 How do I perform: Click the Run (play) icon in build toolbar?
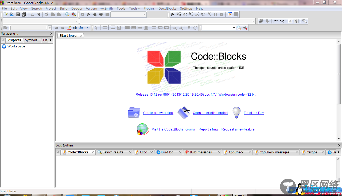click(89, 14)
